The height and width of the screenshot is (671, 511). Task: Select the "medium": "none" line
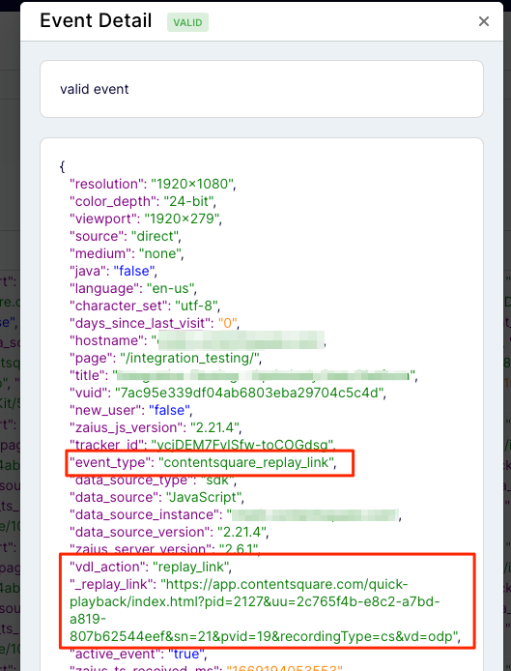click(127, 253)
